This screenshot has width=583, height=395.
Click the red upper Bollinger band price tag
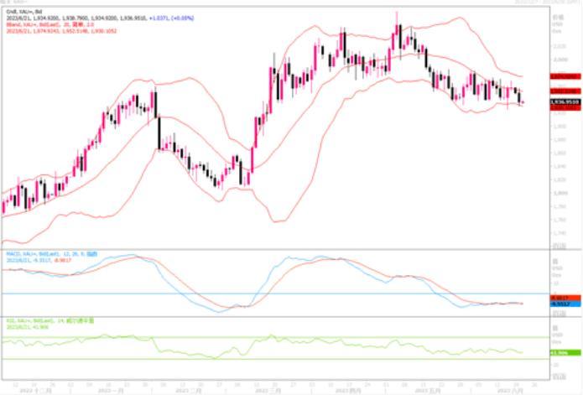pyautogui.click(x=560, y=76)
